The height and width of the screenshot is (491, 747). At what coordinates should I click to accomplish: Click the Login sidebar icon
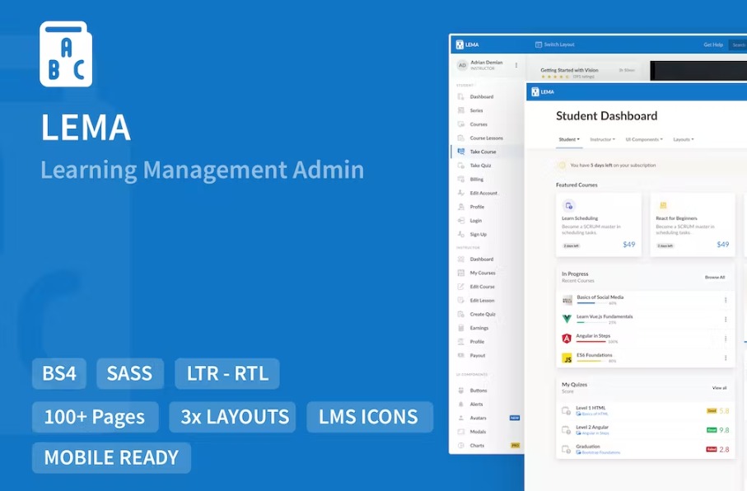[460, 221]
